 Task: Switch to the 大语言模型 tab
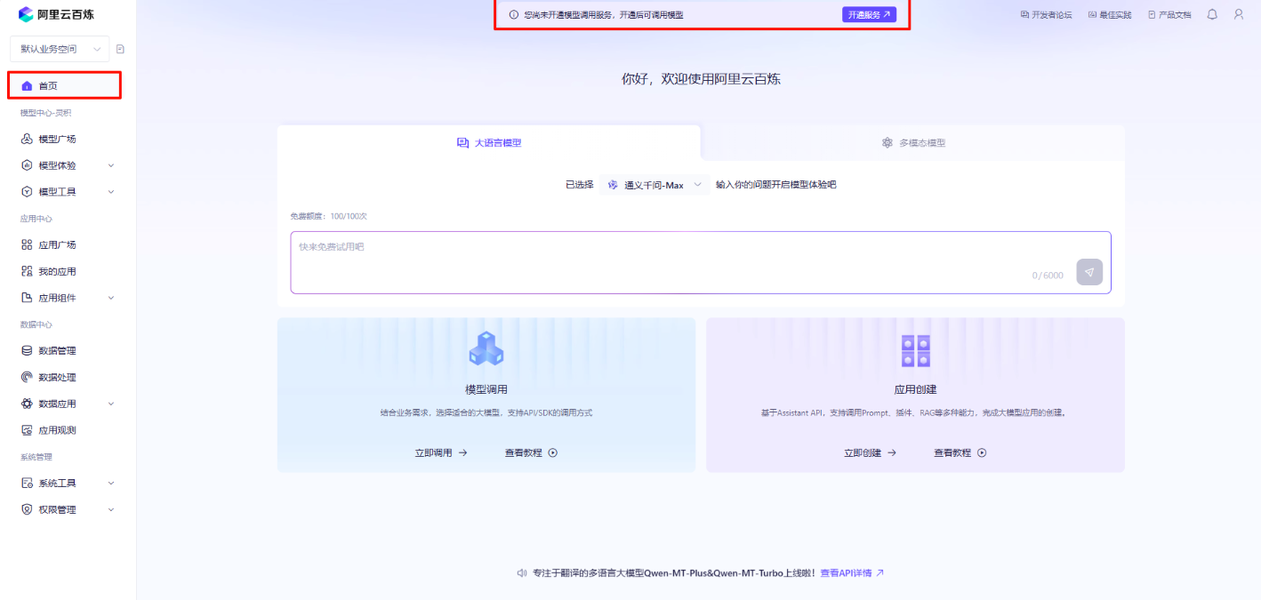pos(489,143)
